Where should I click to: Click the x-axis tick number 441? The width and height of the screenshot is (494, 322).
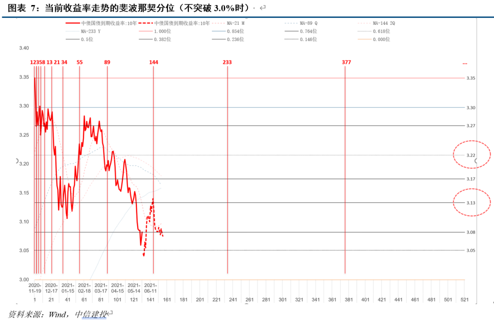pos(398,300)
